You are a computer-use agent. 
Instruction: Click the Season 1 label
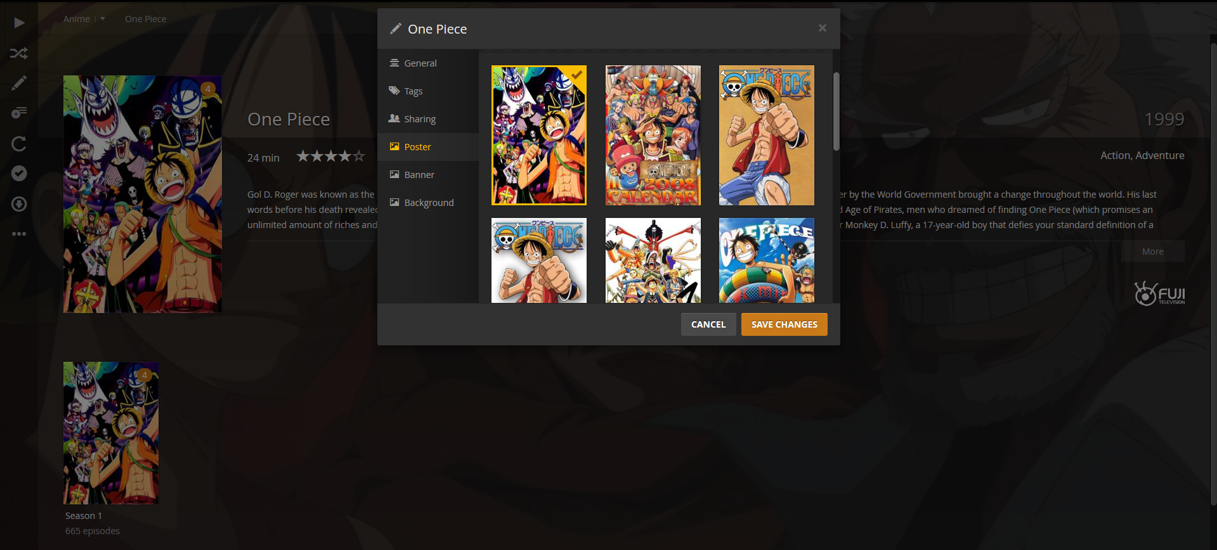click(x=84, y=516)
